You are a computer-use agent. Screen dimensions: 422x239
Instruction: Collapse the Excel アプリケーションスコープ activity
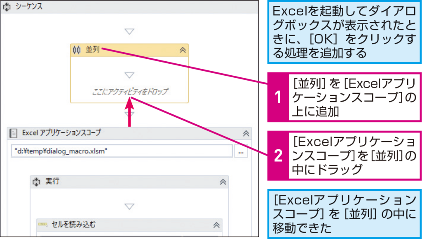(246, 133)
